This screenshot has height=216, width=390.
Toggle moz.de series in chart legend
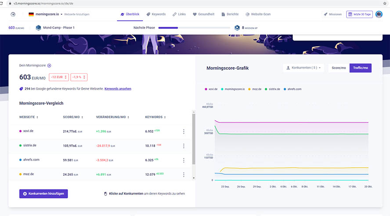[255, 89]
